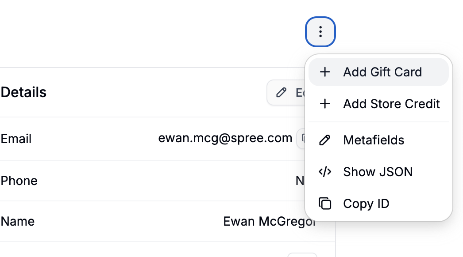Click the Phone row label
The height and width of the screenshot is (257, 463).
point(19,181)
